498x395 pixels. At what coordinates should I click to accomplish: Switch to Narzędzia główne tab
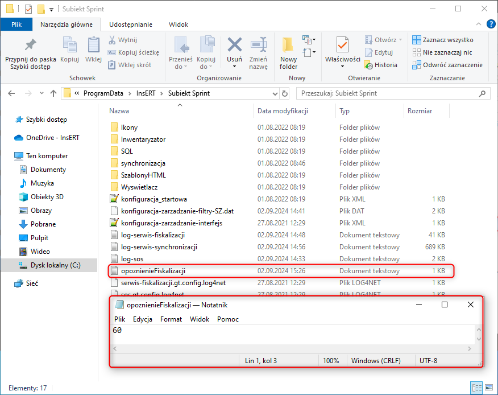67,24
